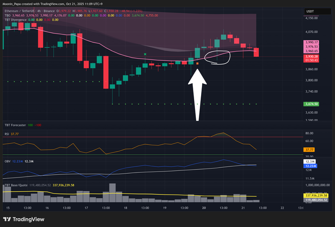Select the white hand-drawn ellipse on chart
This screenshot has width=335, height=227.
(x=217, y=57)
